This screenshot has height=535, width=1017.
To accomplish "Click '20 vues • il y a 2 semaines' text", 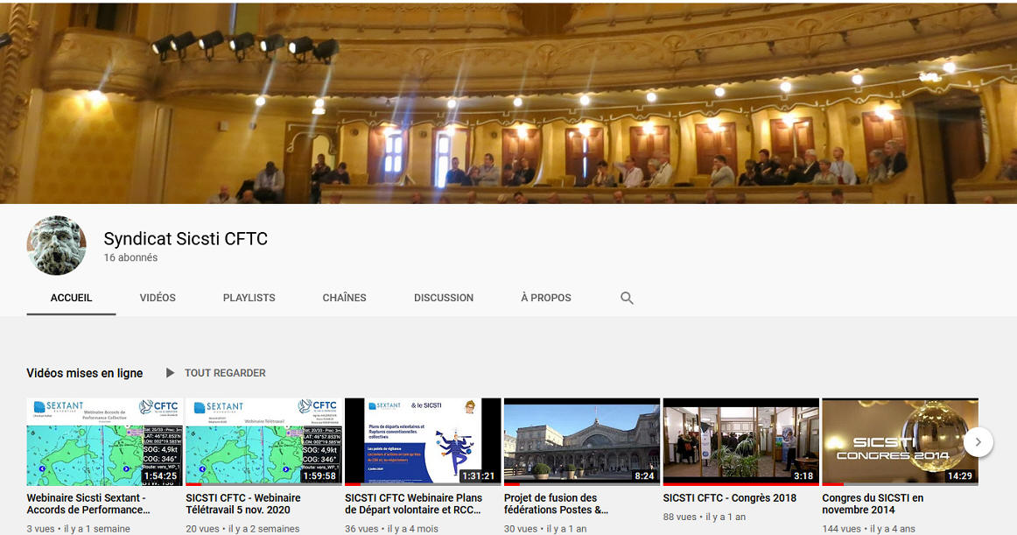I will click(x=242, y=529).
